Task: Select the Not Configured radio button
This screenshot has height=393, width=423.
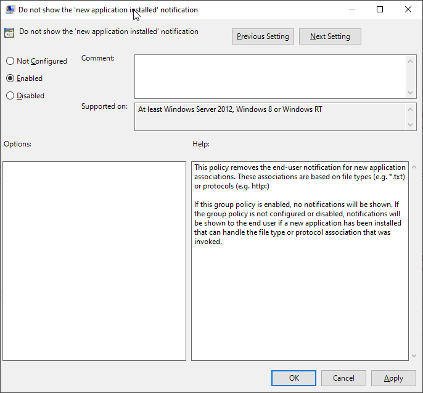Action: (x=10, y=61)
